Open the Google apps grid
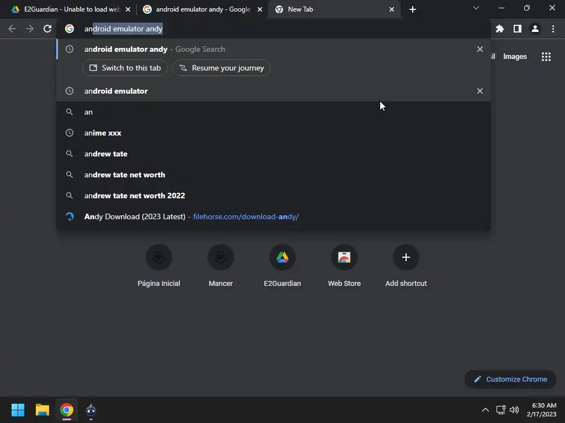Viewport: 565px width, 423px height. point(546,57)
